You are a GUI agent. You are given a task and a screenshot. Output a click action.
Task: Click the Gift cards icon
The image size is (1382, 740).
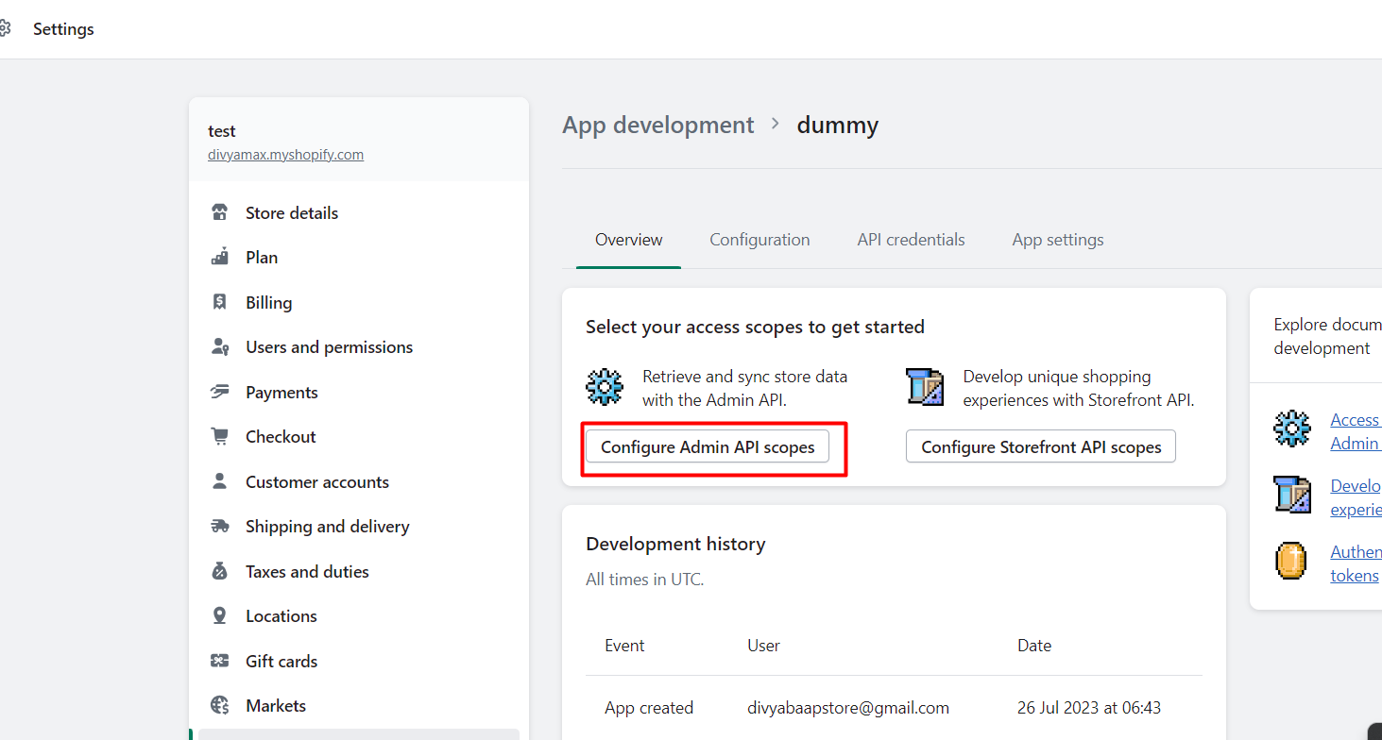click(220, 661)
